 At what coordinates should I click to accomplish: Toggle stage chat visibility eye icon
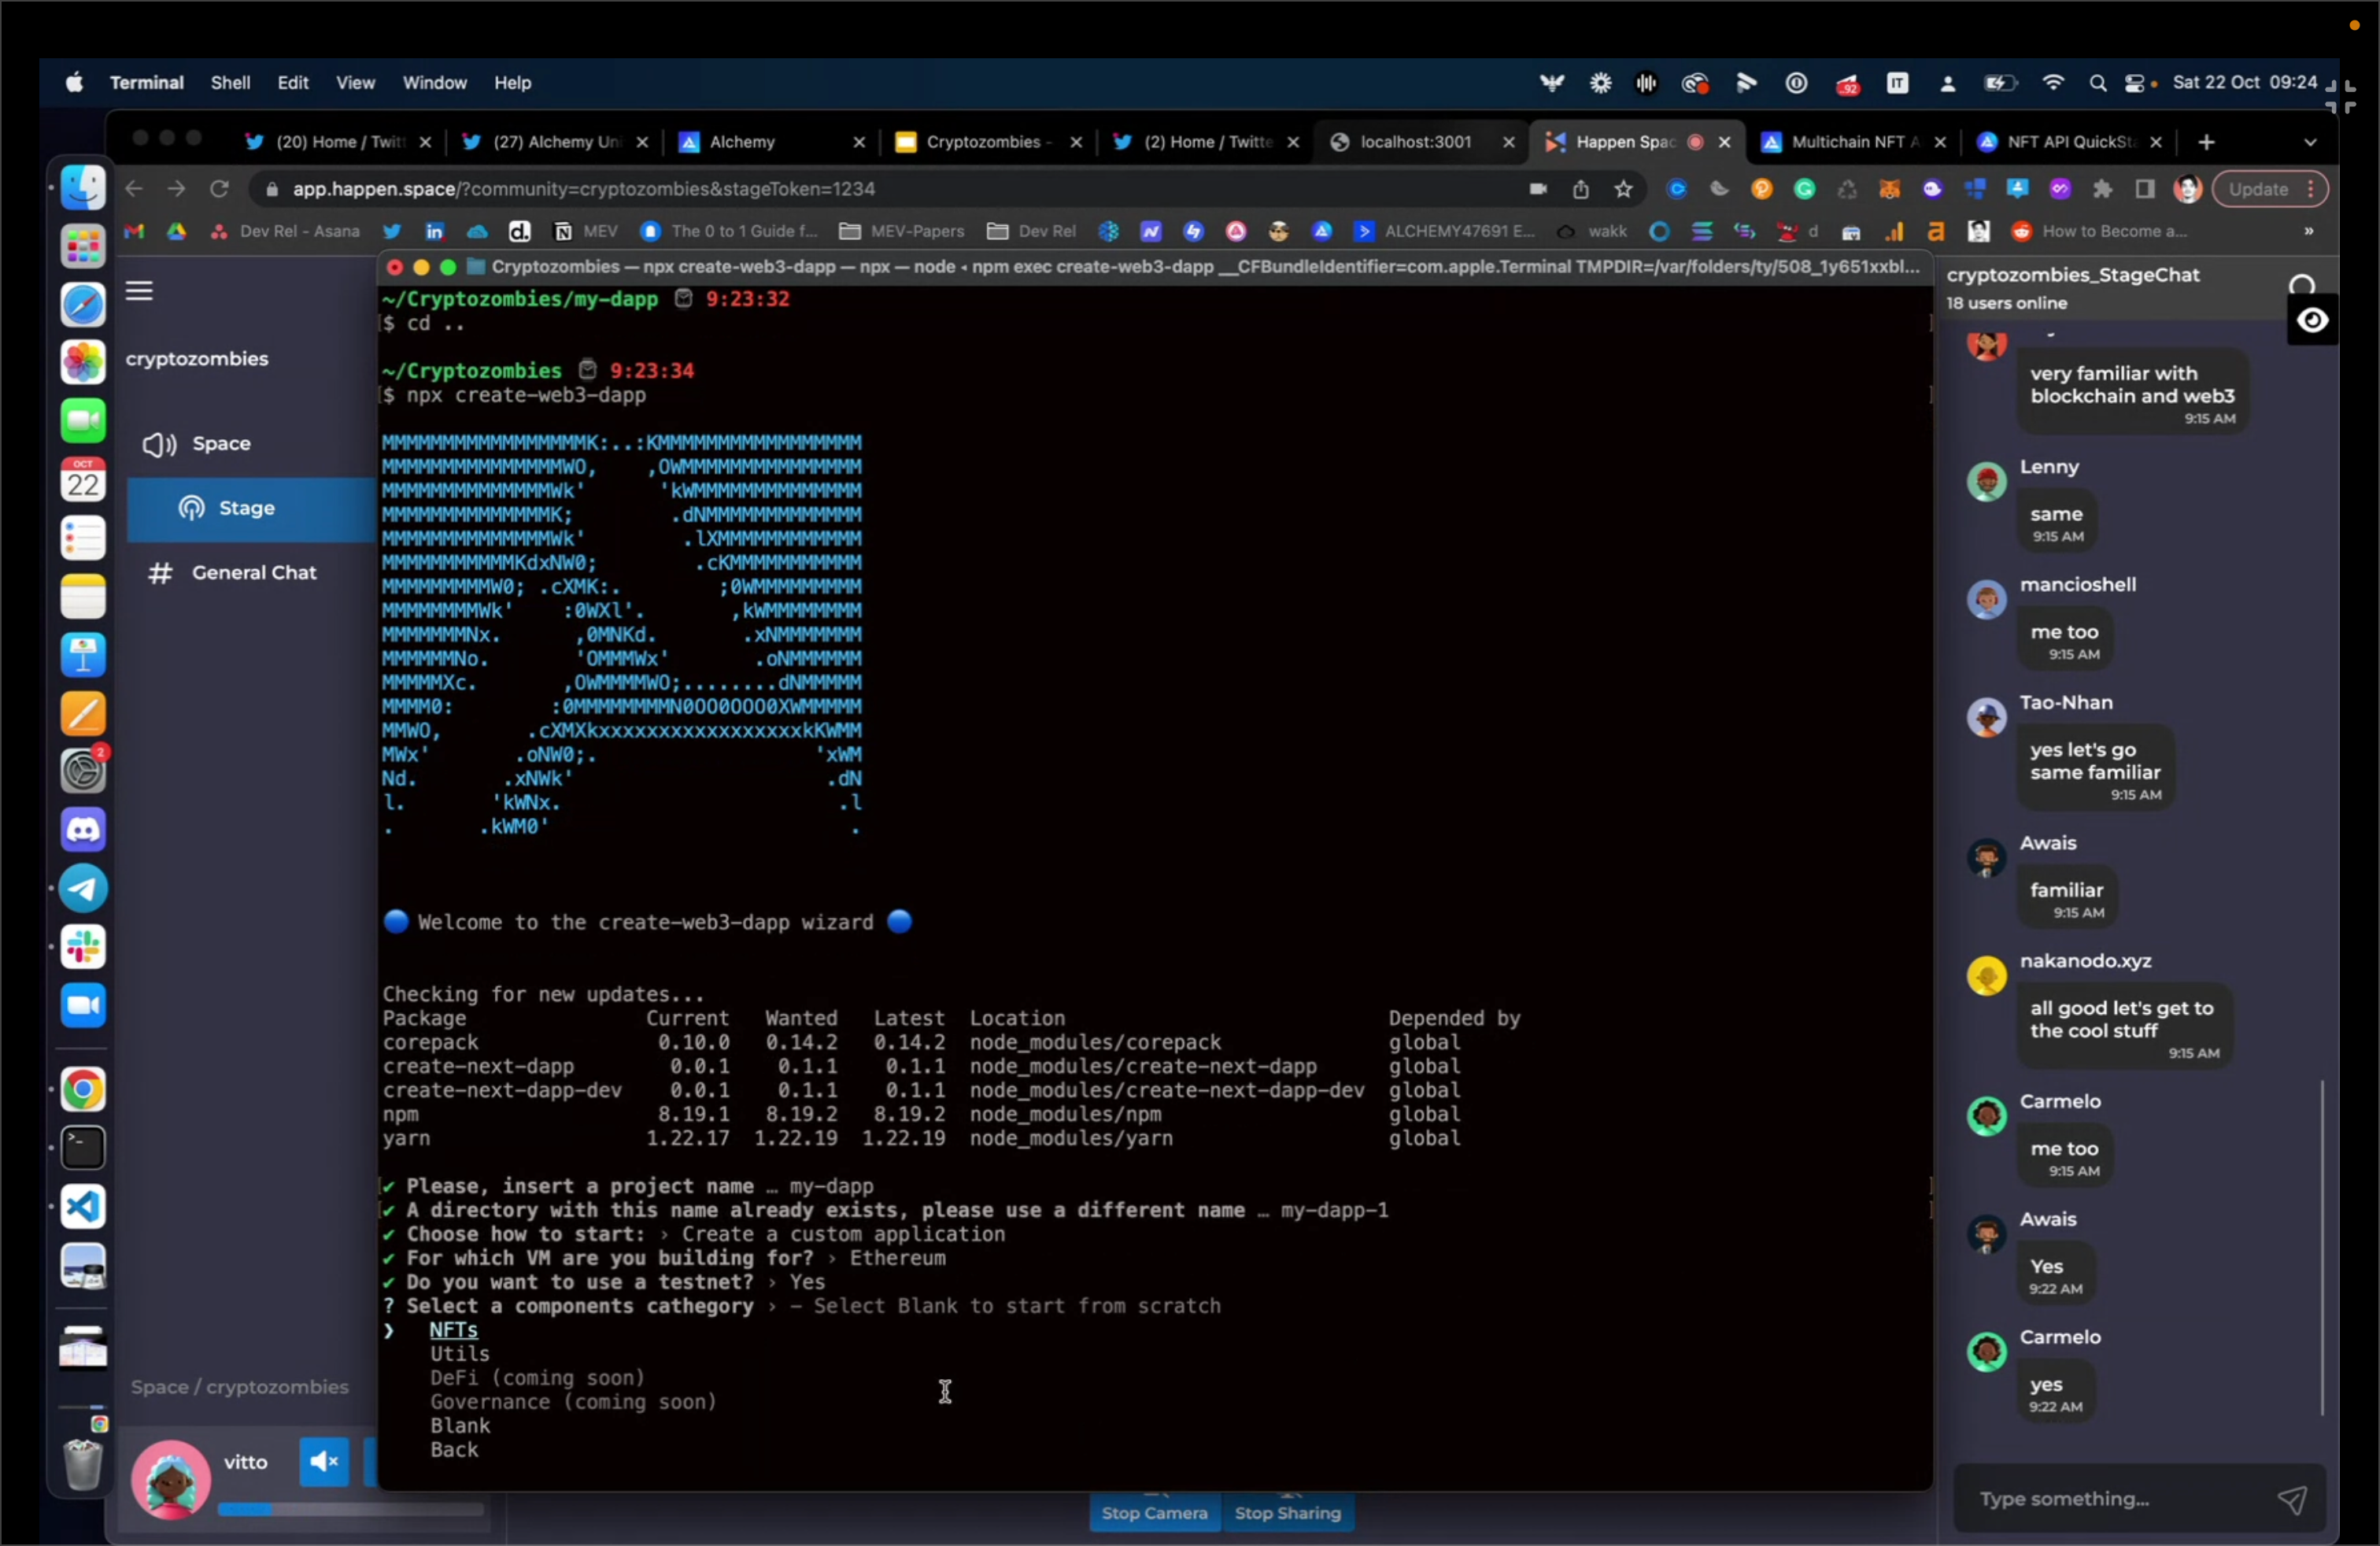pos(2312,320)
